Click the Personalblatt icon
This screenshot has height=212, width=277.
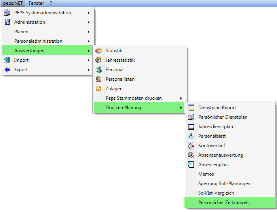191,136
